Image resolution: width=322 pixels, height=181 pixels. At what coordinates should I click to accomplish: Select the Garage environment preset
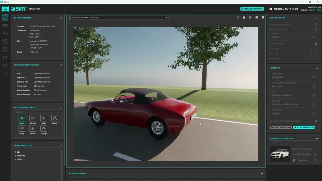click(44, 129)
